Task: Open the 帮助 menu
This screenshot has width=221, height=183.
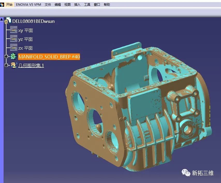Action: pos(107,4)
